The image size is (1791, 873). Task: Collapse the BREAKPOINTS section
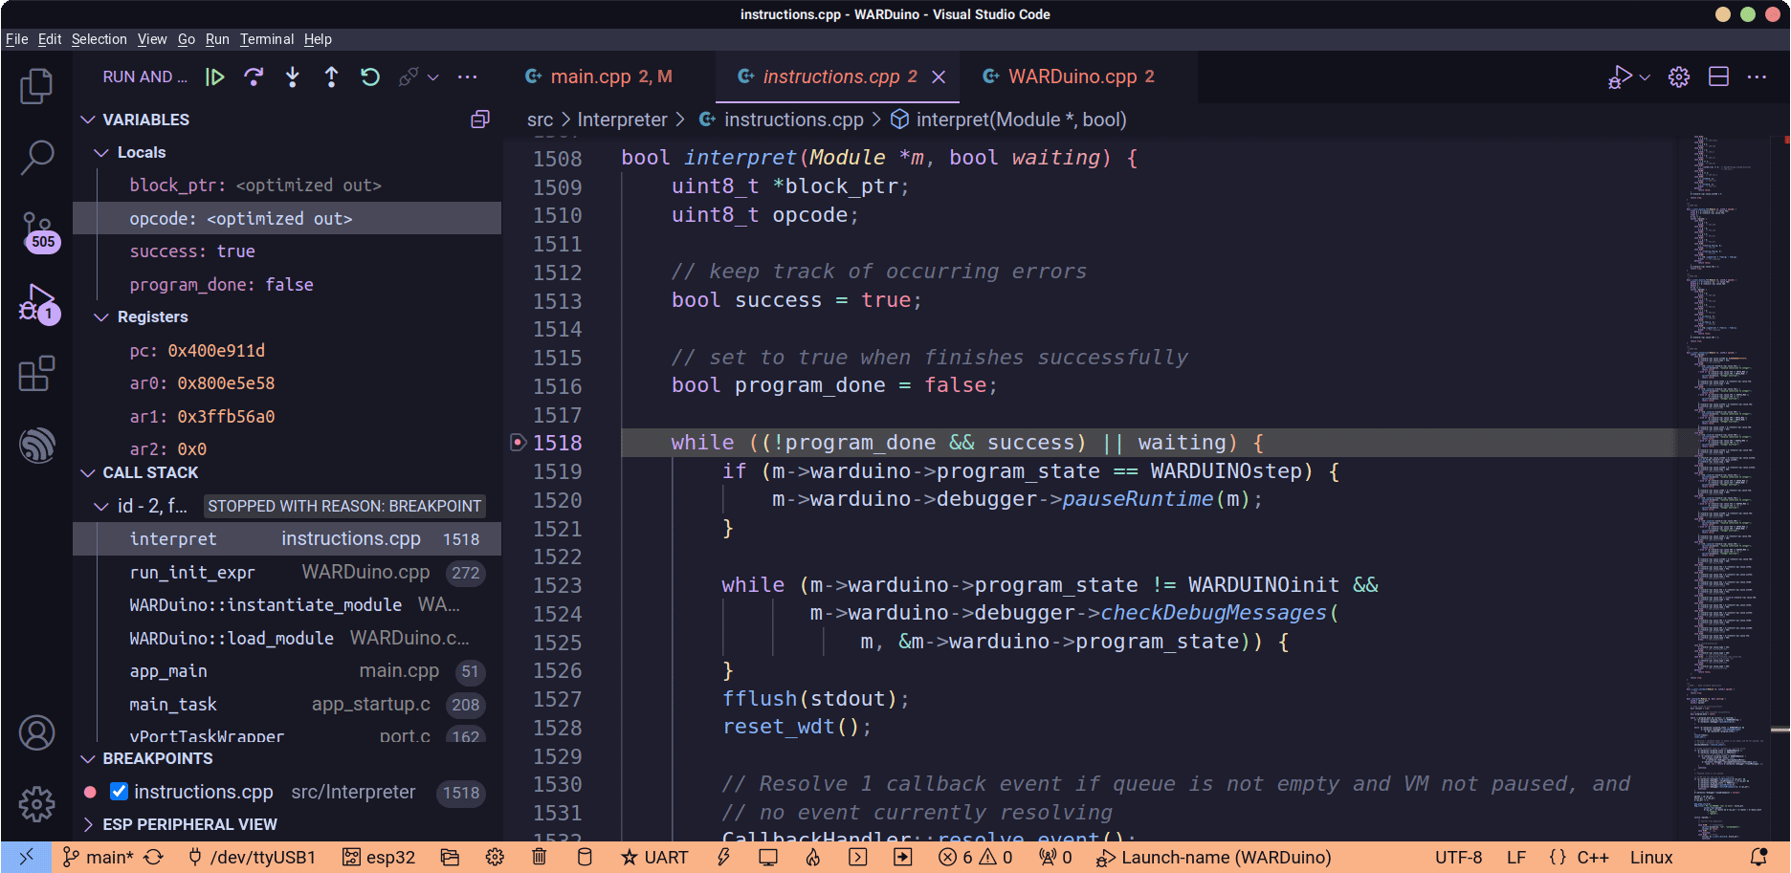pyautogui.click(x=88, y=759)
